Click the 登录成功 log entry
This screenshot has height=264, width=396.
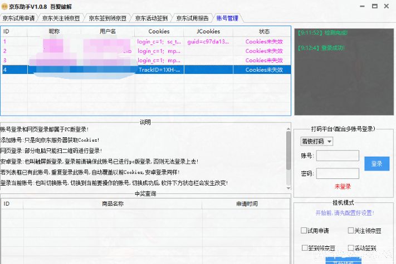tap(321, 48)
